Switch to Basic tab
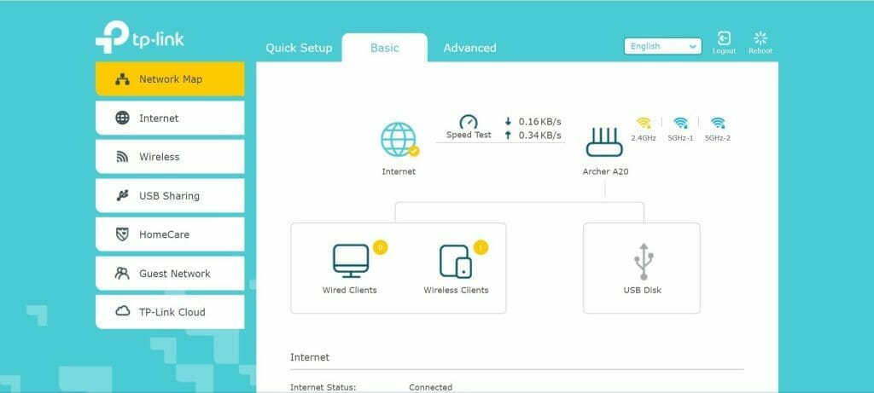The height and width of the screenshot is (393, 874). [x=385, y=48]
